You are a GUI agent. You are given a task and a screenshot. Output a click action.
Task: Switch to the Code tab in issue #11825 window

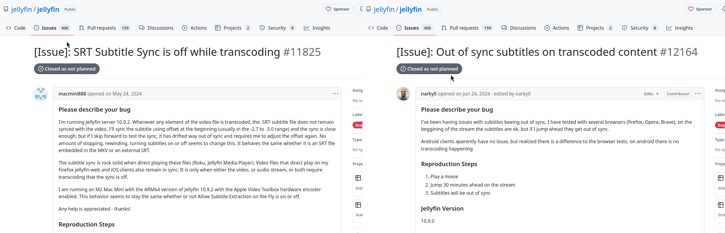click(x=16, y=28)
